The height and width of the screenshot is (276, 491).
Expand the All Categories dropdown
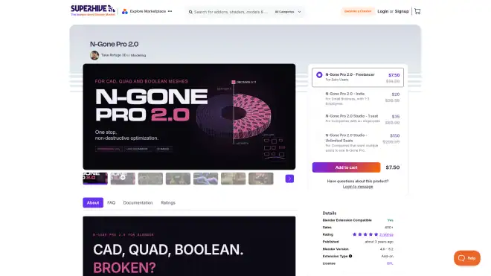[288, 12]
